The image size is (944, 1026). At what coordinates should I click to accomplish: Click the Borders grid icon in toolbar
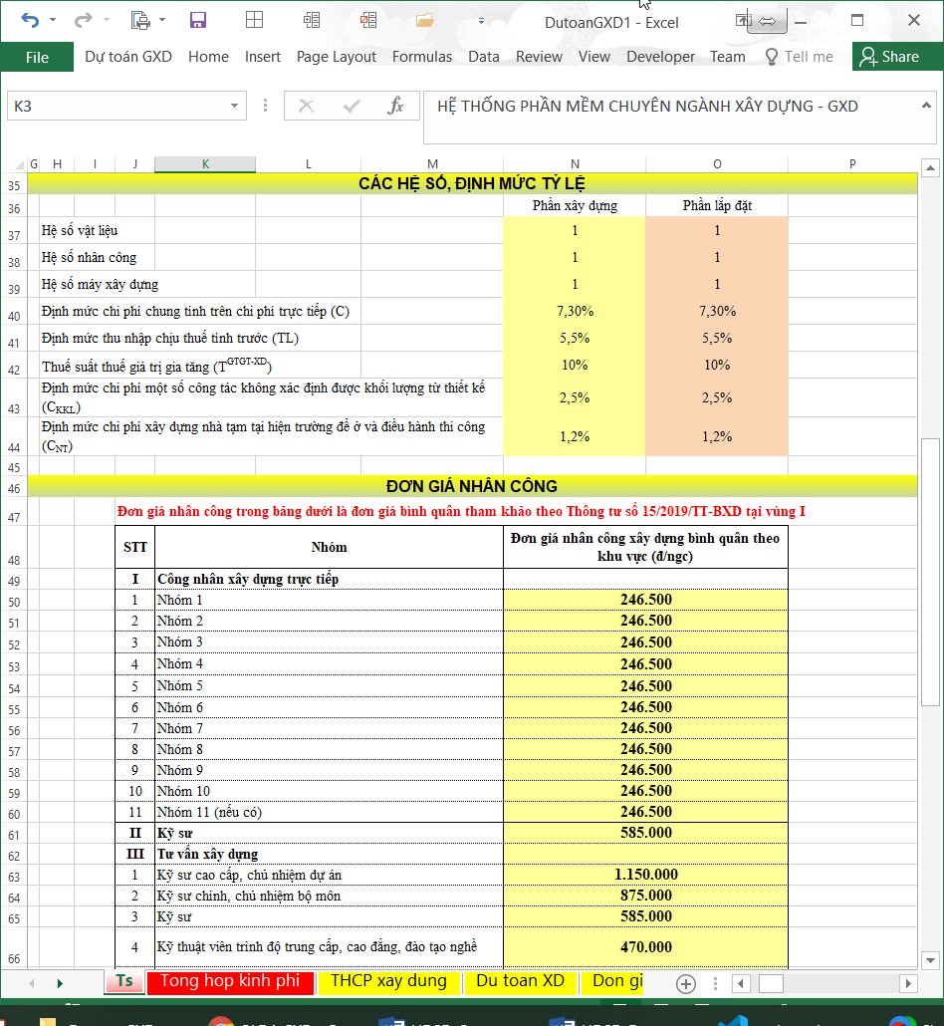[254, 20]
